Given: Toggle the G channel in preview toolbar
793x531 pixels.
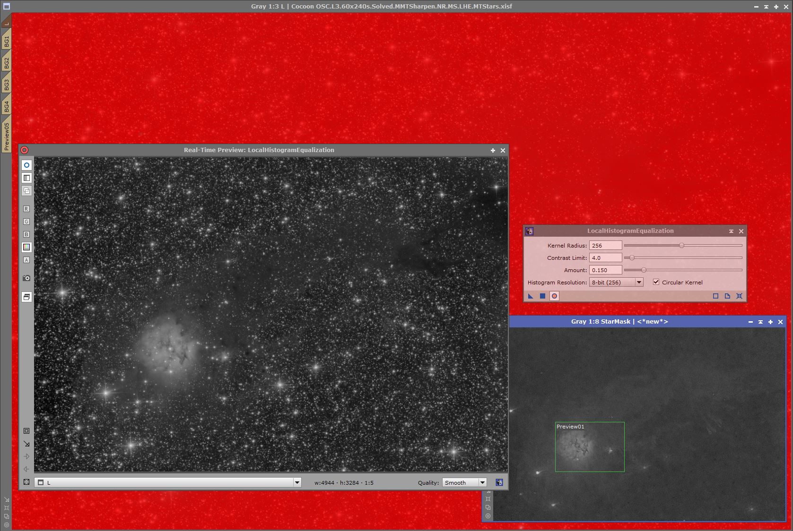Looking at the screenshot, I should point(26,221).
